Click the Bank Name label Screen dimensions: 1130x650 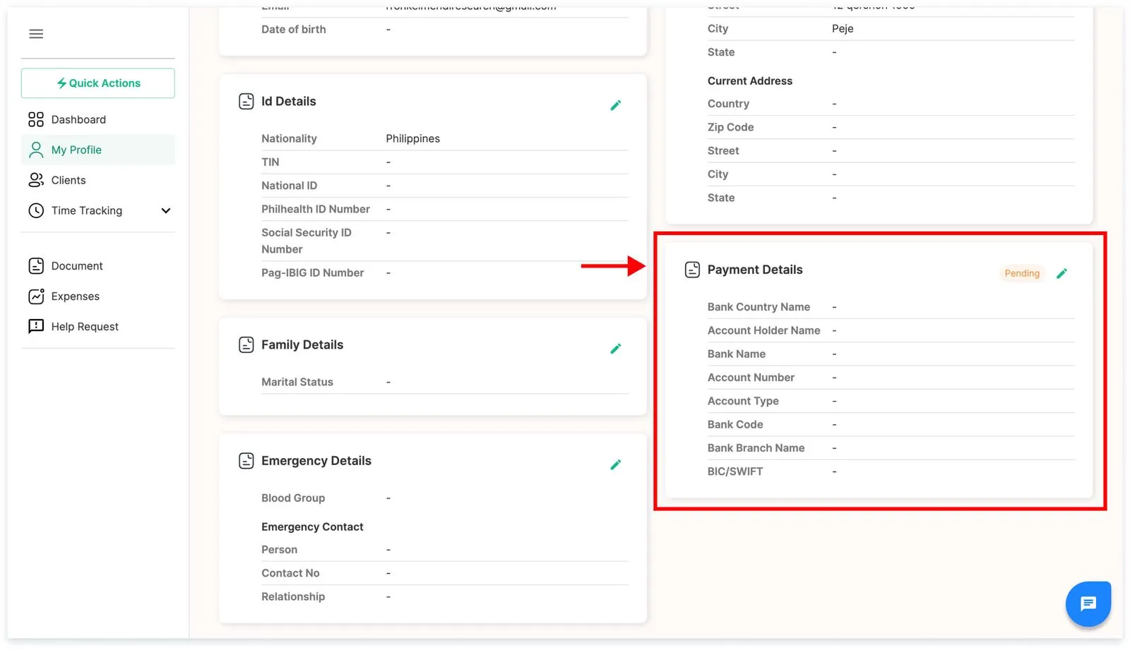[737, 354]
